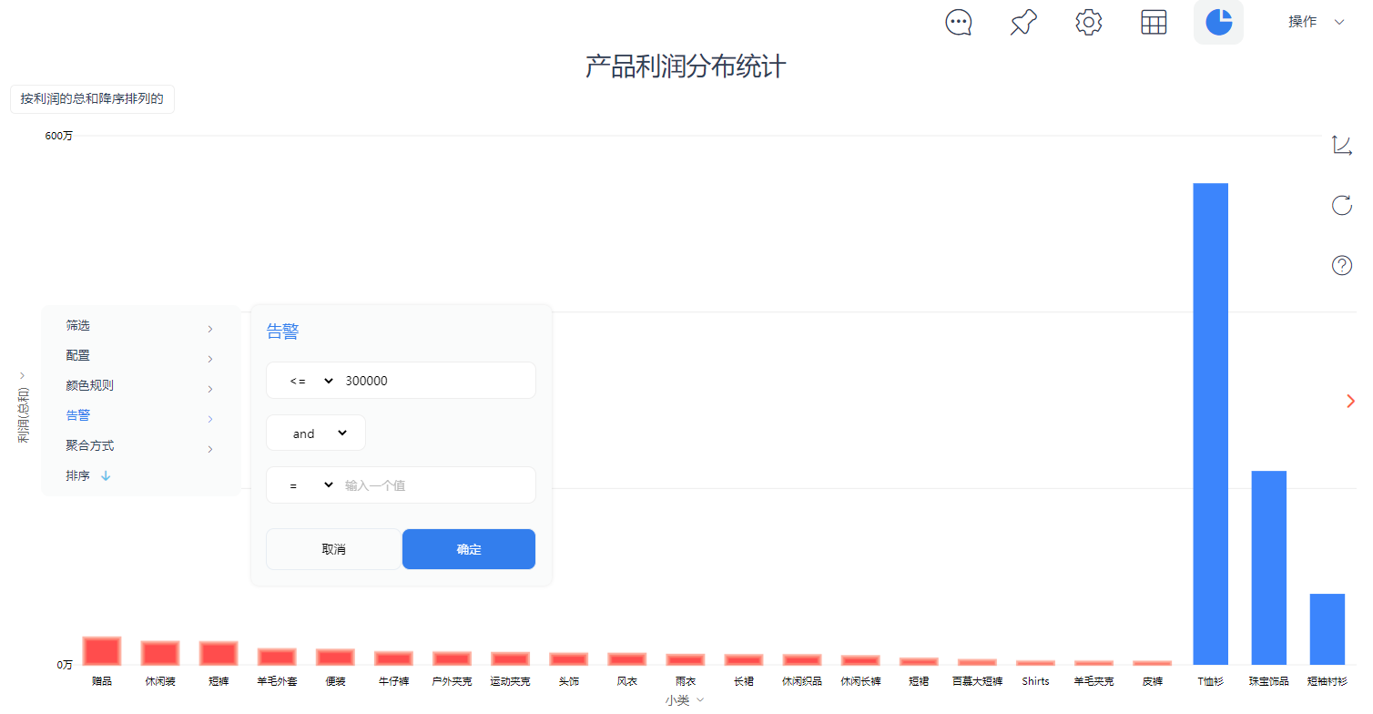The image size is (1373, 714).
Task: Toggle the 排序 sort direction arrow
Action: pyautogui.click(x=105, y=474)
